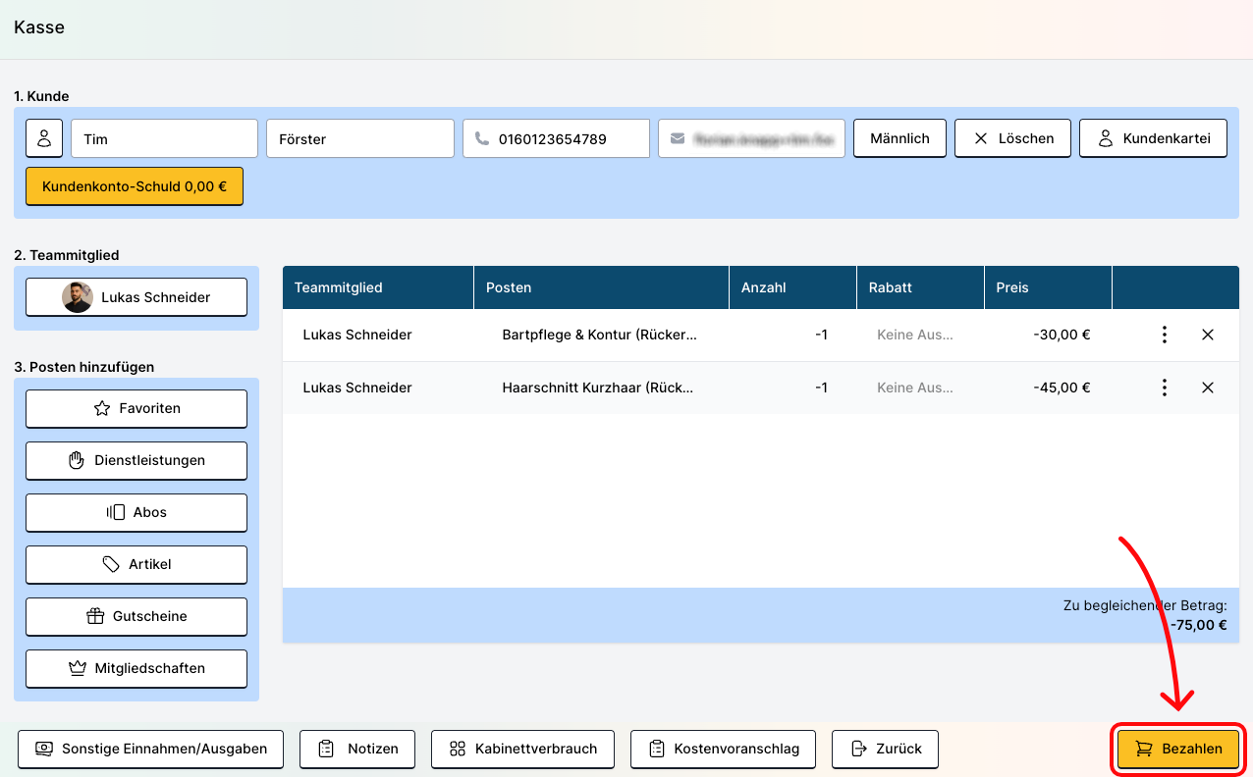Focus the first name field containing Tim
The height and width of the screenshot is (777, 1253).
click(x=164, y=138)
